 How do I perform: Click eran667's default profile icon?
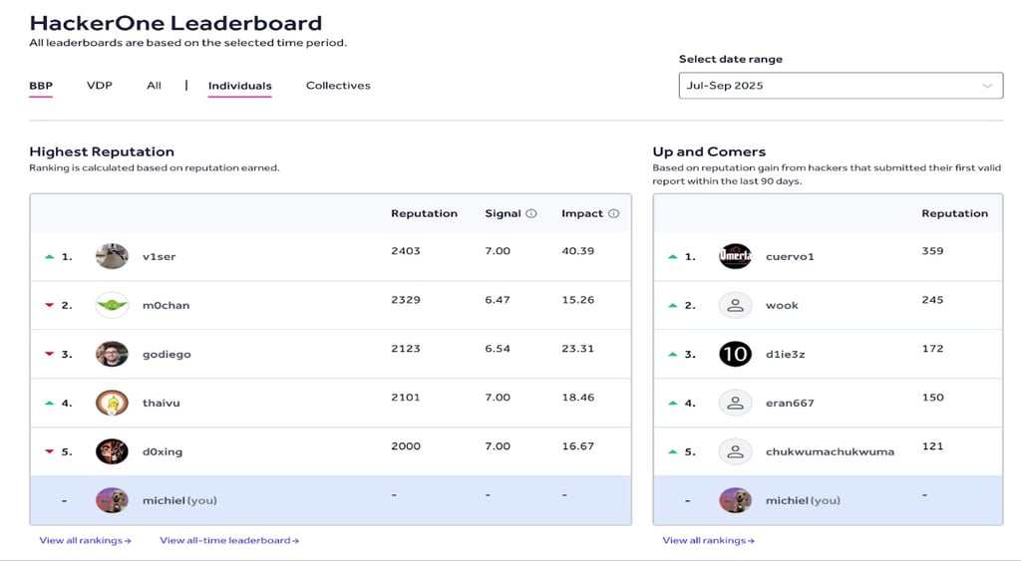(x=735, y=403)
